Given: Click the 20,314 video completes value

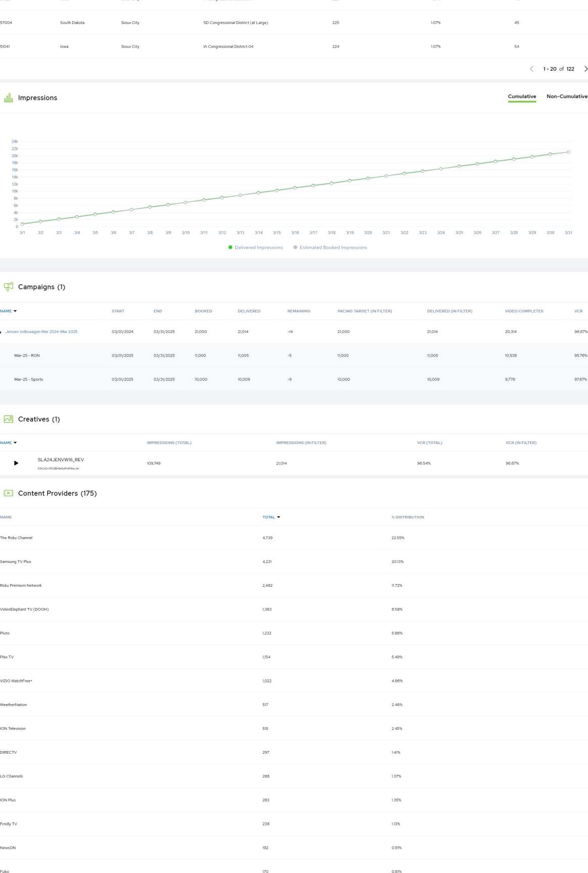Looking at the screenshot, I should click(x=511, y=332).
